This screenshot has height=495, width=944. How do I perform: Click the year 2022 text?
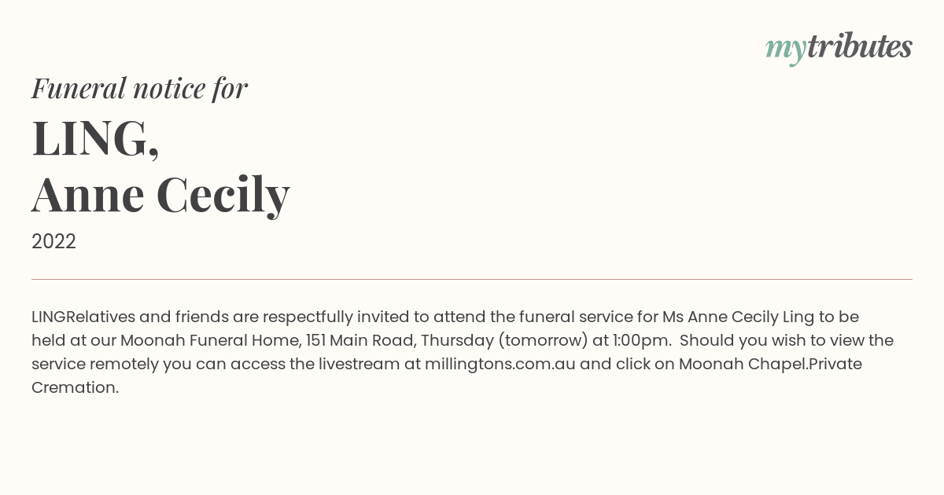pyautogui.click(x=53, y=242)
